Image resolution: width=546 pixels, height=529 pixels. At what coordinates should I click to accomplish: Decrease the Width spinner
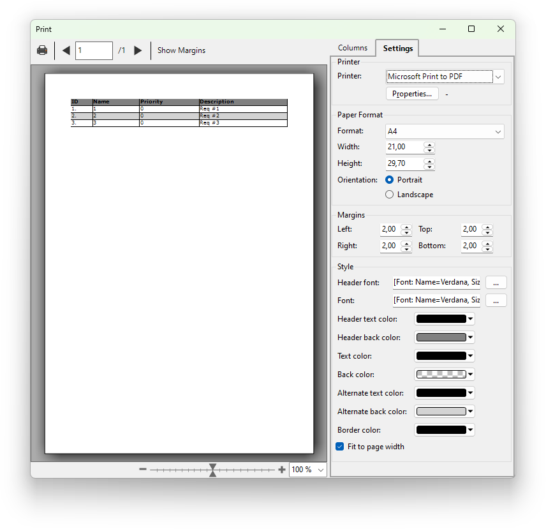(429, 150)
